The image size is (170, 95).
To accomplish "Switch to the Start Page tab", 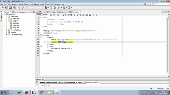I will [40, 12].
